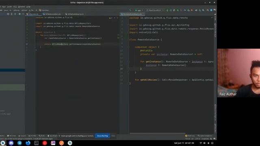The height and width of the screenshot is (146, 260).
Task: Click the green checkmark inspection icon in right editor
Action: click(212, 17)
